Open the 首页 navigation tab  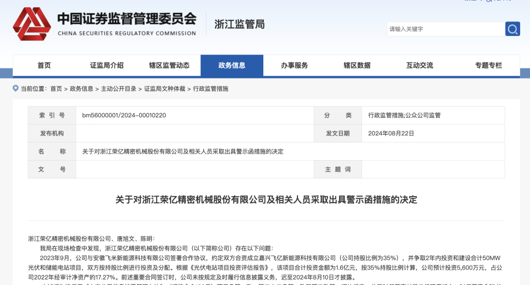click(44, 65)
